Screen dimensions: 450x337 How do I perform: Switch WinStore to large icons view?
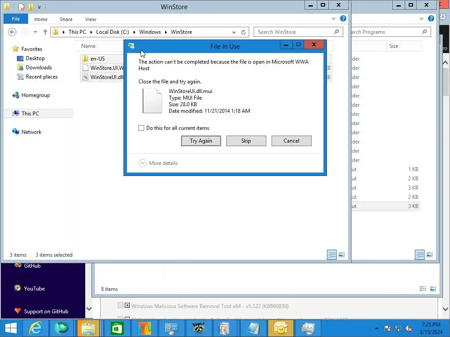341,255
